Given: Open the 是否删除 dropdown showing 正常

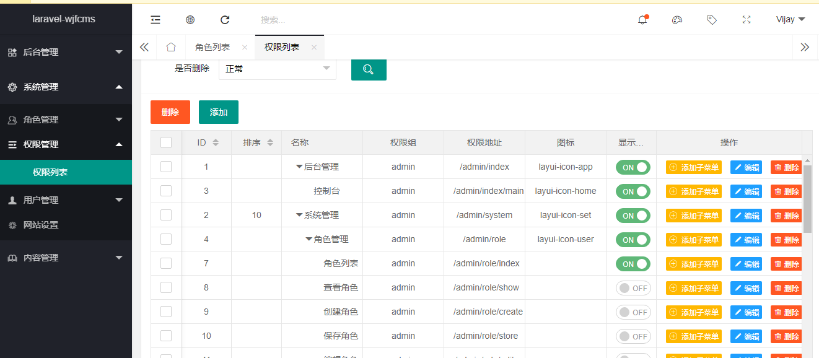Looking at the screenshot, I should [277, 69].
